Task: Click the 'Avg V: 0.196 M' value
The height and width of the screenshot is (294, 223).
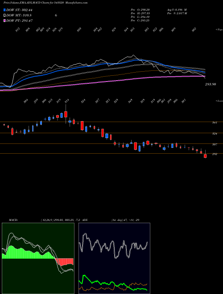Action: coord(177,10)
